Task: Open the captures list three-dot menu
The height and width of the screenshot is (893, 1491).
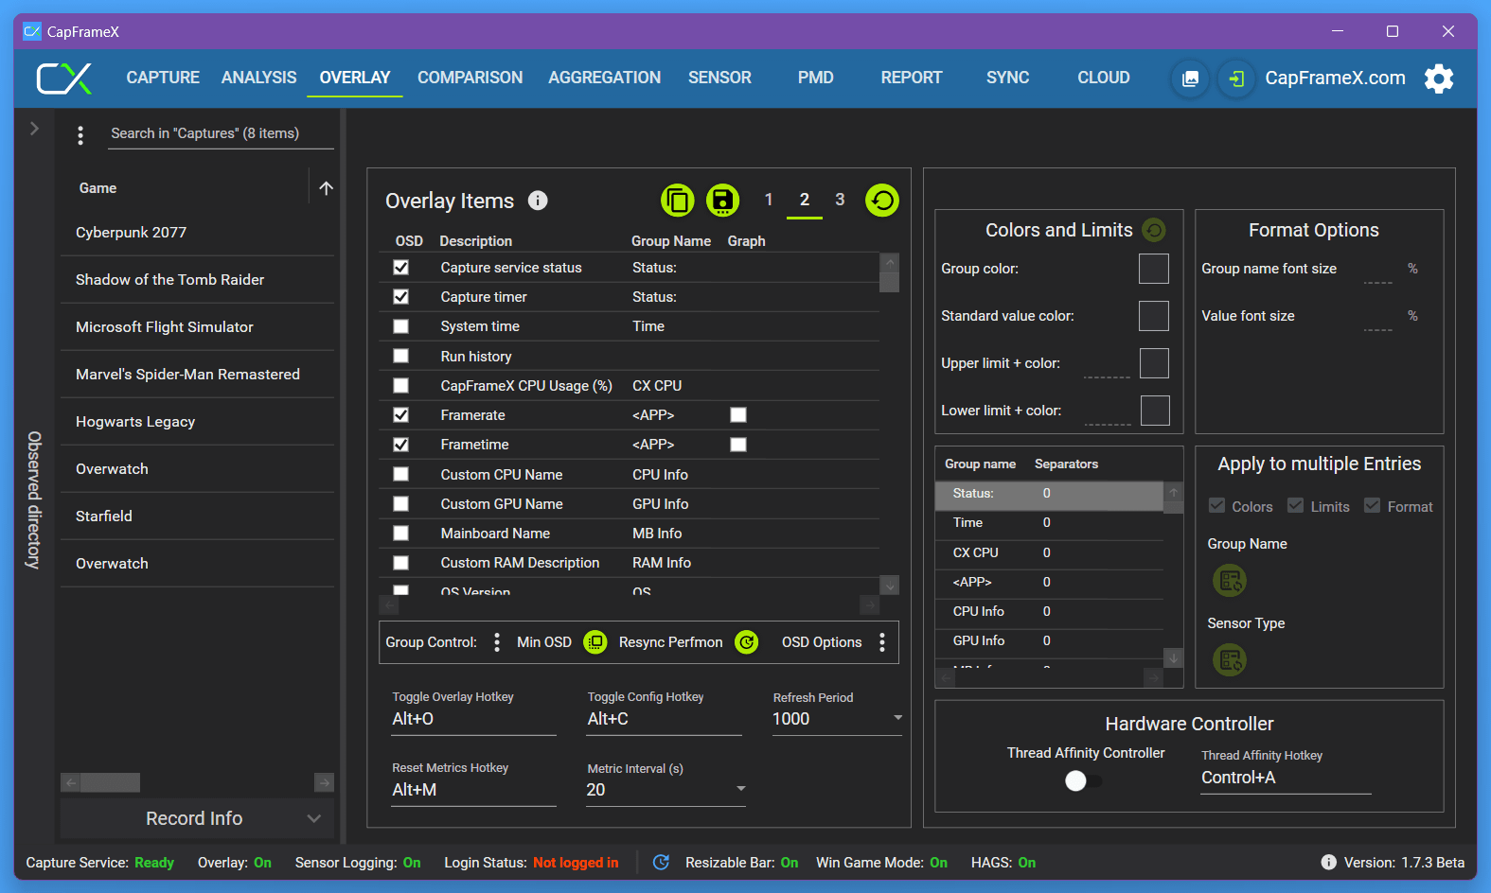Action: pyautogui.click(x=80, y=135)
